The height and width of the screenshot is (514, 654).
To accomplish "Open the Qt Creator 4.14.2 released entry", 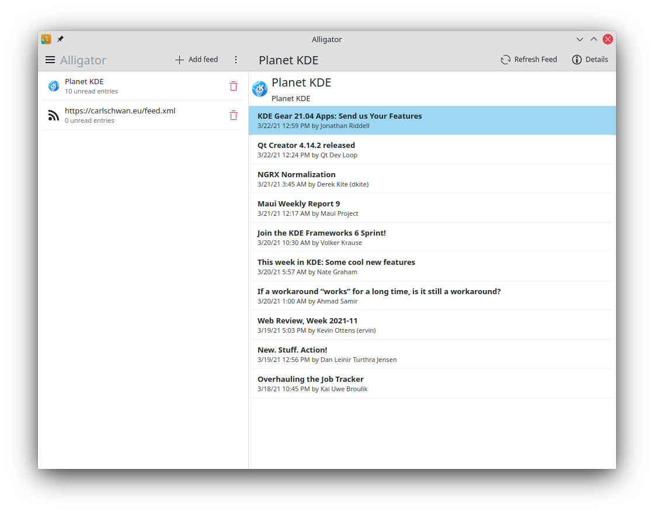I will click(432, 150).
